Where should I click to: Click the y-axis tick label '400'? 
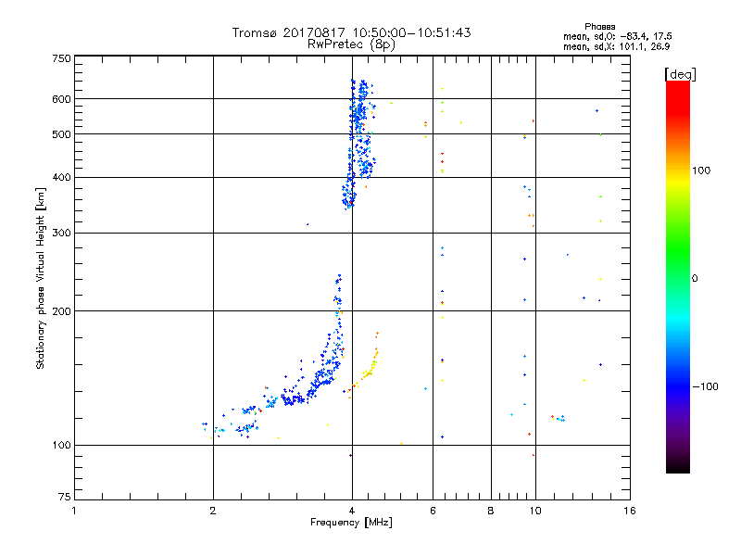(62, 178)
